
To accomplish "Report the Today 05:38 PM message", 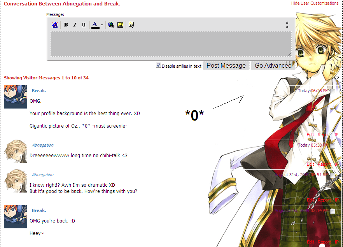I will [324, 164].
